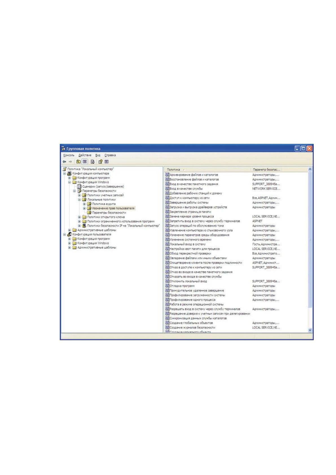Open the Справка menu

point(110,155)
